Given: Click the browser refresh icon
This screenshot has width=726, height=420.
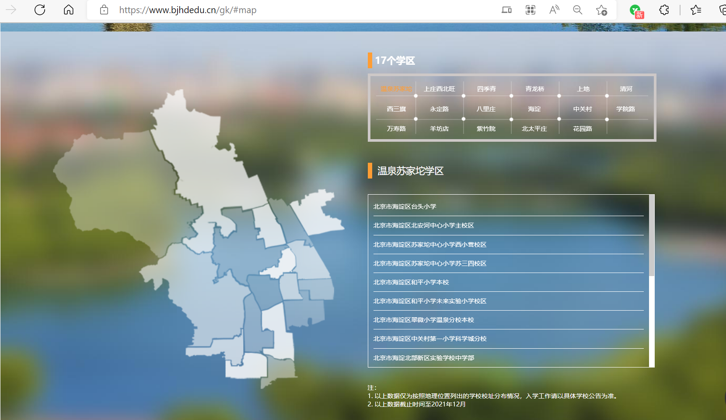Looking at the screenshot, I should tap(40, 10).
